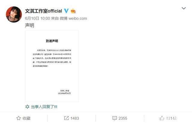Click the repost arrow icon
Screen dimensions: 192x124
coord(66,118)
